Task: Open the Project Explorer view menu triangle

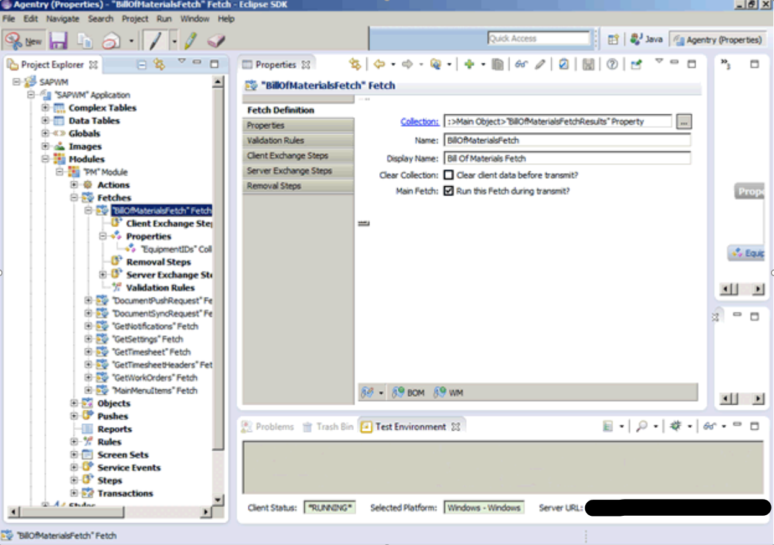Action: coord(182,61)
